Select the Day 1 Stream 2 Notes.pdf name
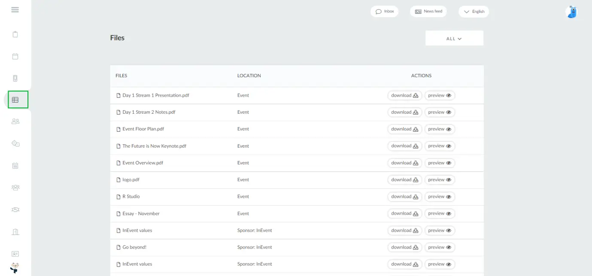 coord(149,112)
